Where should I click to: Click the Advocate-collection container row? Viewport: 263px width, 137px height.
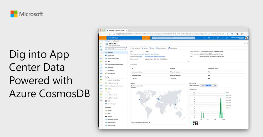pos(188,72)
